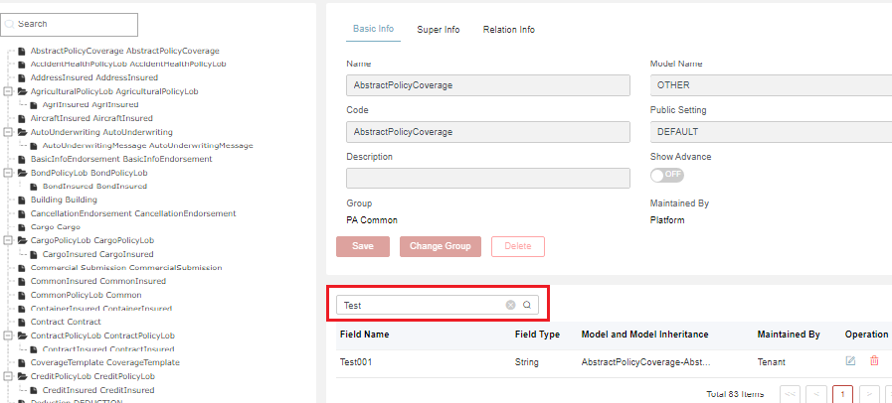Screen dimensions: 892x403
Task: Click the file icon beside Building Building
Action: tap(22, 201)
